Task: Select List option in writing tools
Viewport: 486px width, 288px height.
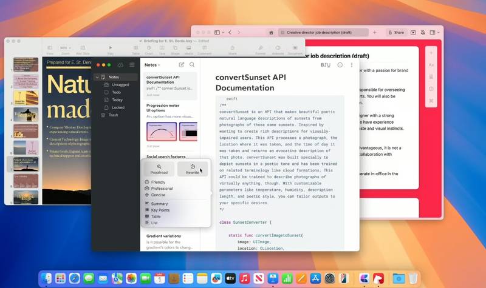Action: point(154,223)
